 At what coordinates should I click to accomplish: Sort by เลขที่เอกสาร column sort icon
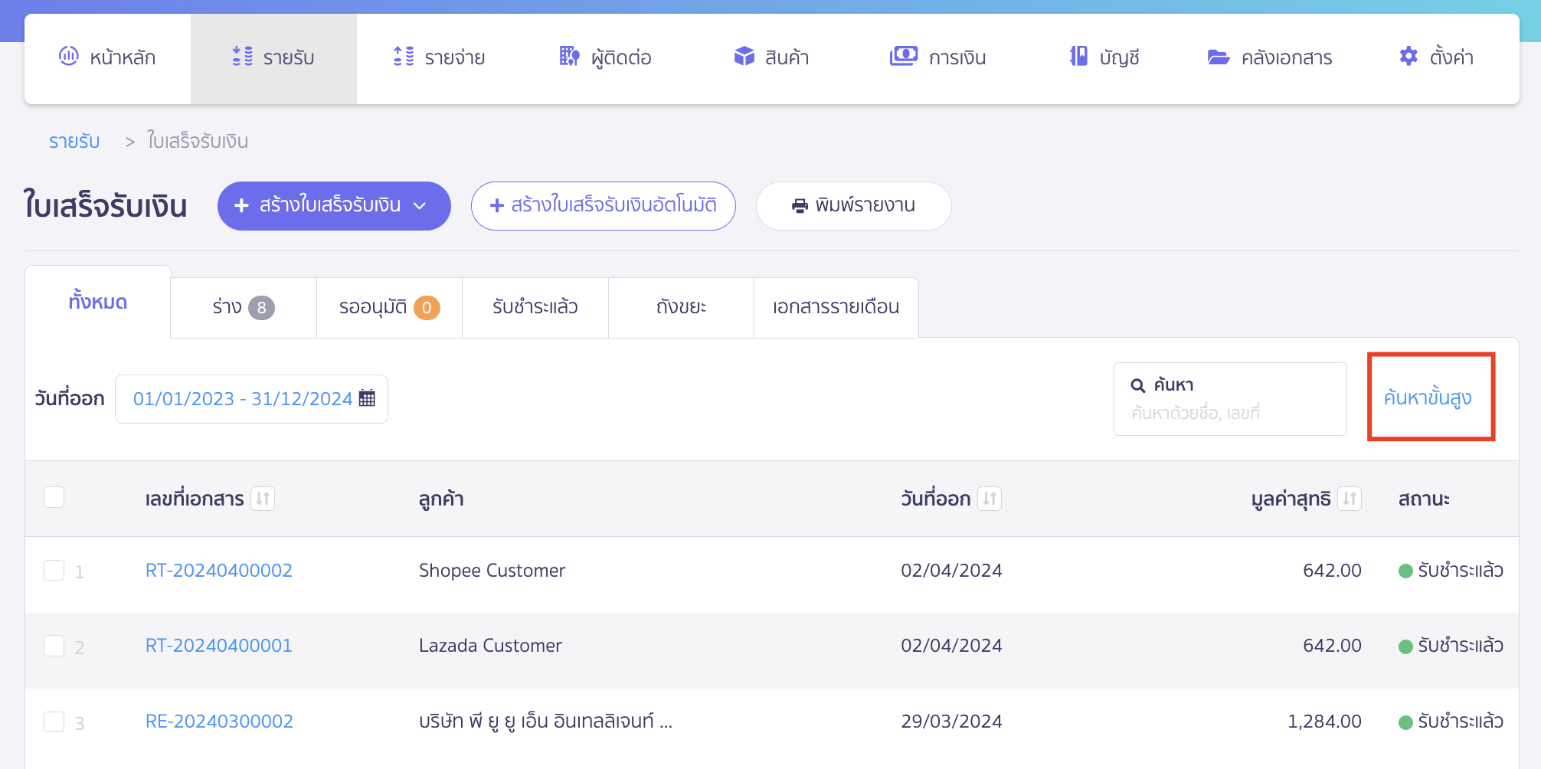tap(263, 499)
